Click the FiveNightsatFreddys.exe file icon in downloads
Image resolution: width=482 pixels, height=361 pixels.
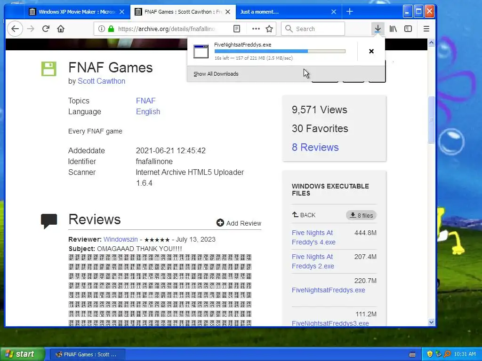pyautogui.click(x=201, y=51)
